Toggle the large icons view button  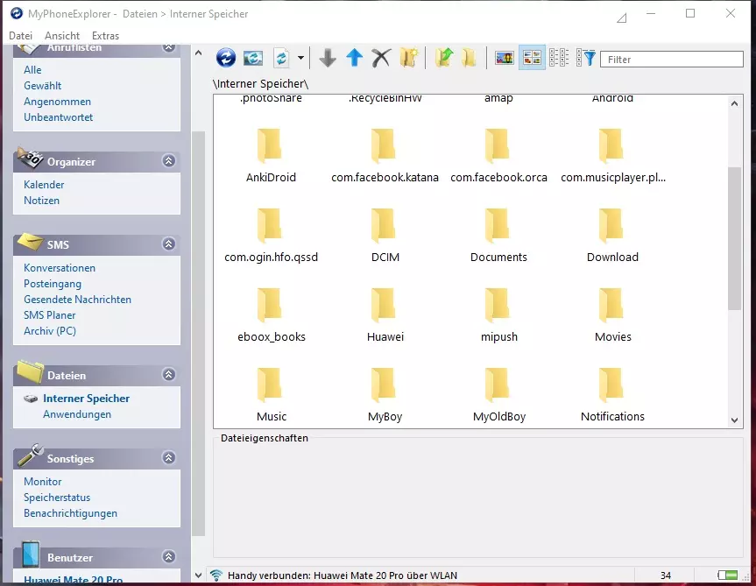tap(532, 59)
